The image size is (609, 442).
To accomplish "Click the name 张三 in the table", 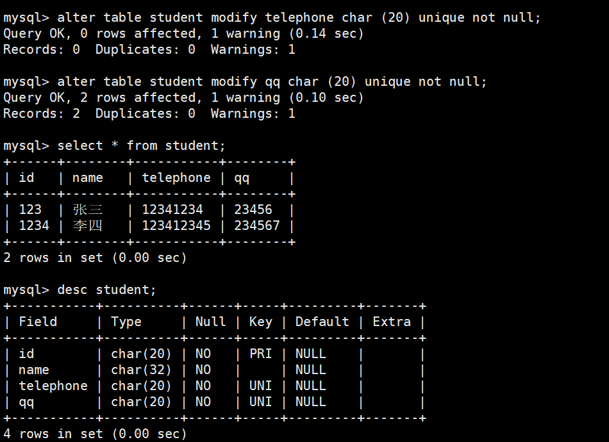I will pyautogui.click(x=88, y=209).
